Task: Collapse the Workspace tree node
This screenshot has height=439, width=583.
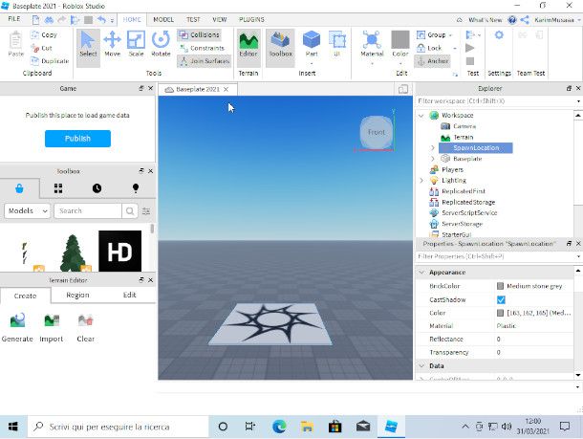Action: [x=421, y=116]
